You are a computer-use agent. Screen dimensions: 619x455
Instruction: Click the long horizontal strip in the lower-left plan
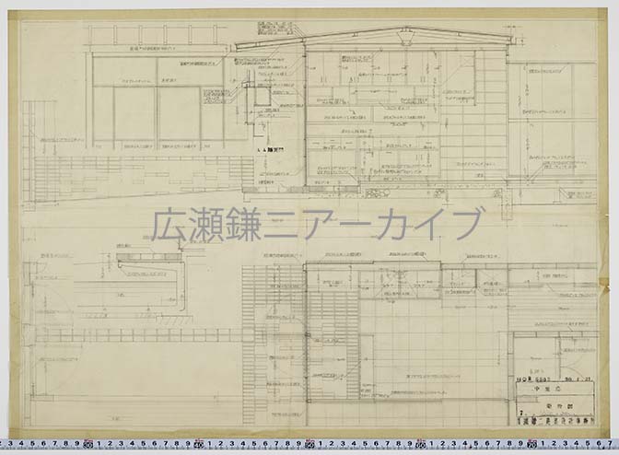point(138,336)
